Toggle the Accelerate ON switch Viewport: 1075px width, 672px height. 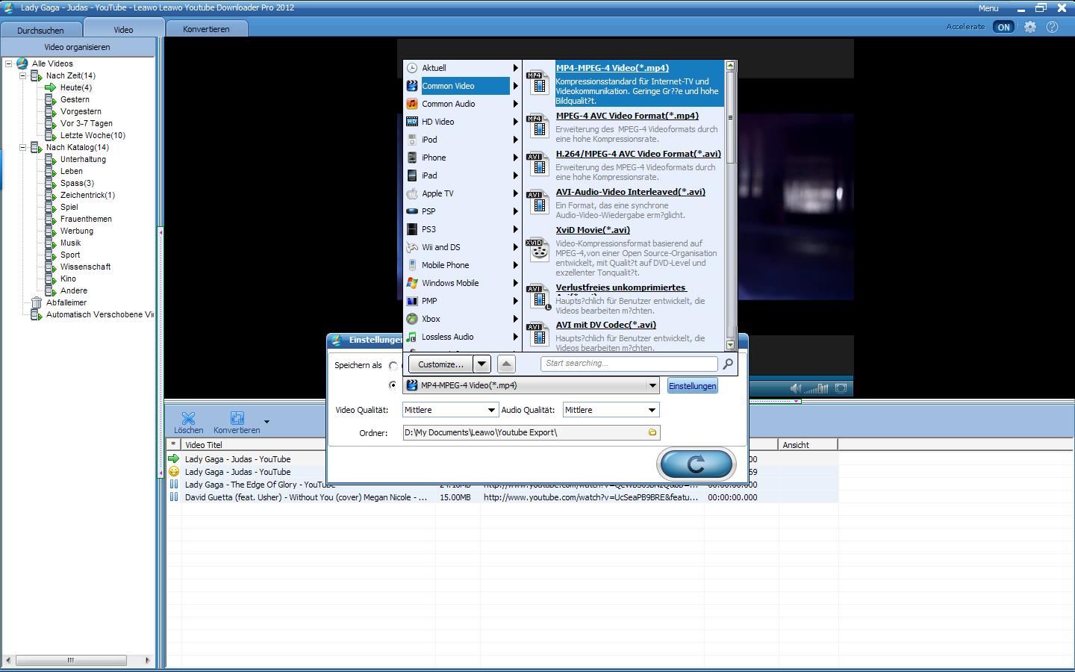click(x=1003, y=27)
